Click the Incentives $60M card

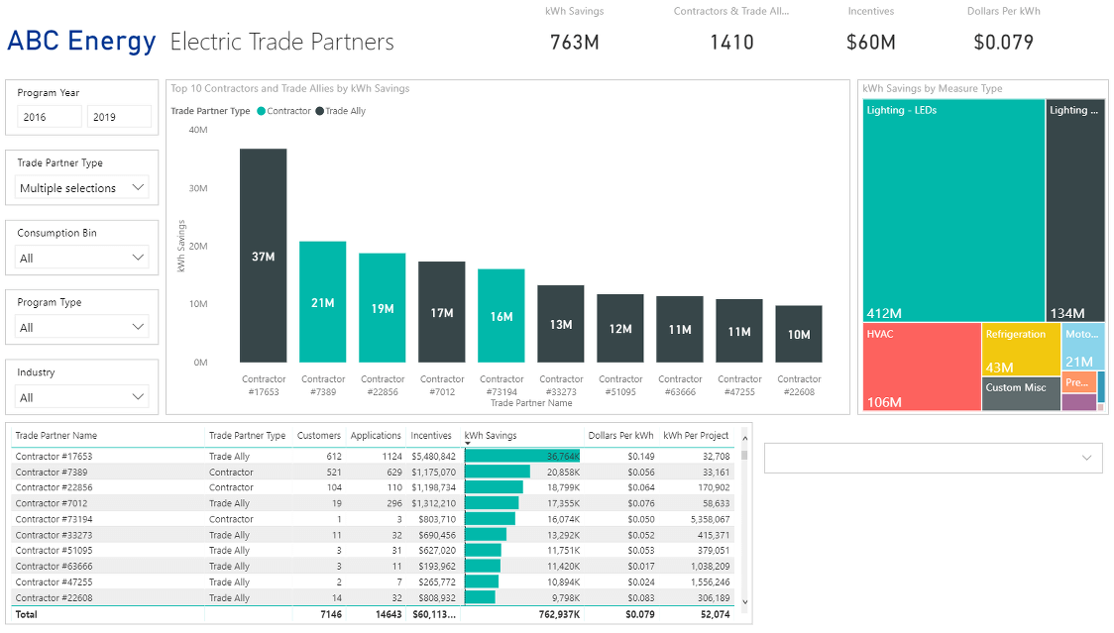click(x=871, y=43)
